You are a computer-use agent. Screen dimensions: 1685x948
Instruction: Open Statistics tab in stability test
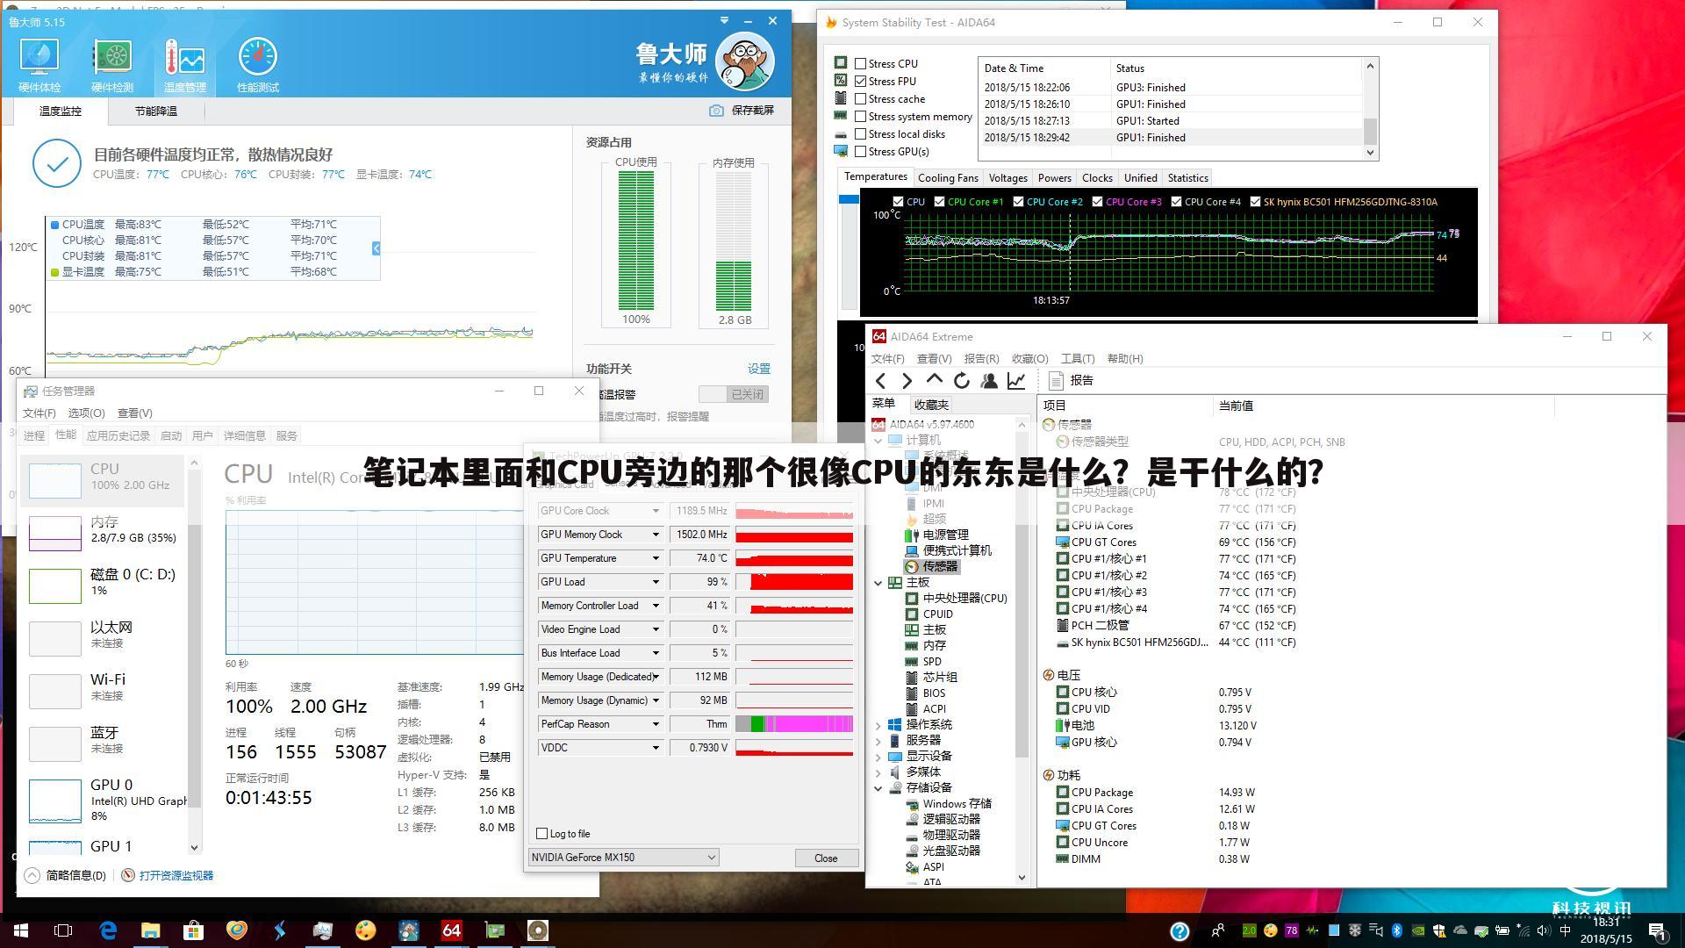click(x=1187, y=178)
